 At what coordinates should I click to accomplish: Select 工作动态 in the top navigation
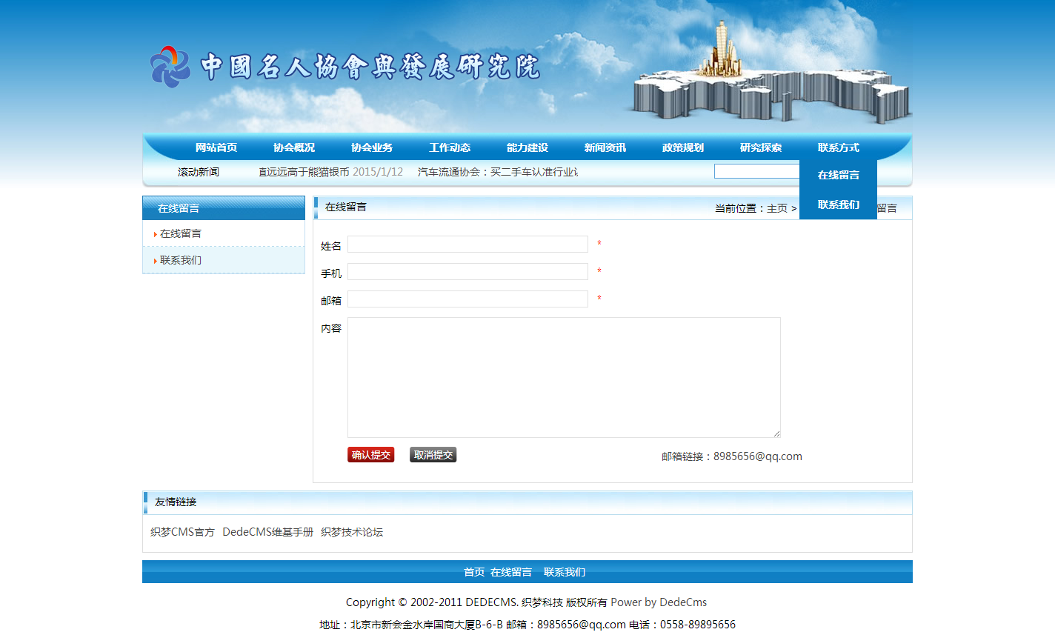pos(450,147)
